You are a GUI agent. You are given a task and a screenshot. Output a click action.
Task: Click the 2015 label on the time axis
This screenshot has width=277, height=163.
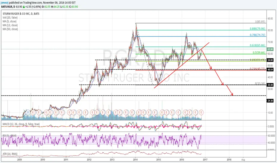point(158,160)
